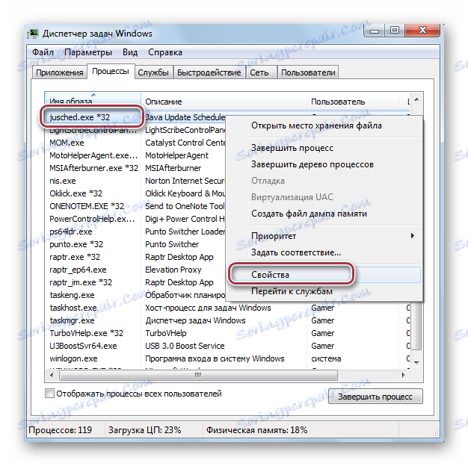The height and width of the screenshot is (466, 468).
Task: Click the USB 3.0 Boost Service description
Action: coord(185,346)
